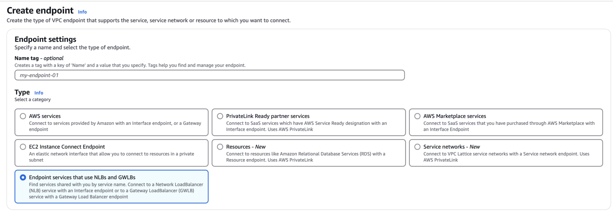The height and width of the screenshot is (218, 613).
Task: Click the Resources card description about RDS
Action: tap(306, 157)
